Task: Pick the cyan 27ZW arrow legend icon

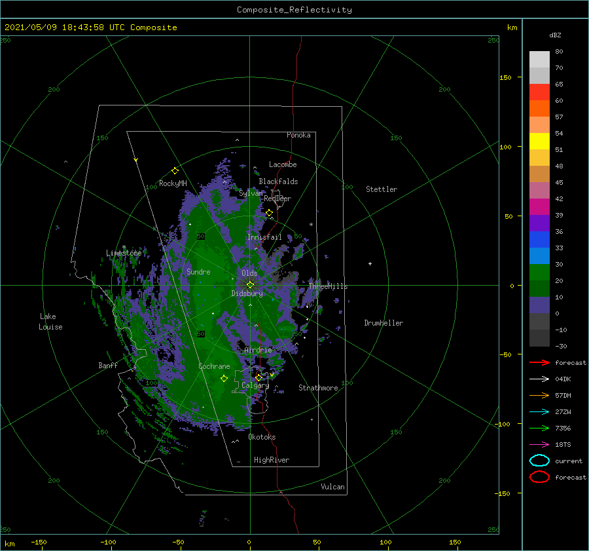Action: click(539, 412)
